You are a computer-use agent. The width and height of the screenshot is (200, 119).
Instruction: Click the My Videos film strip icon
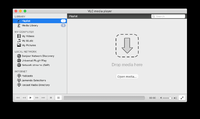[19, 36]
